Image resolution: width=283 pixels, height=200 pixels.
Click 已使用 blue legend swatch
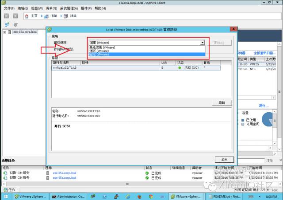tap(243, 120)
